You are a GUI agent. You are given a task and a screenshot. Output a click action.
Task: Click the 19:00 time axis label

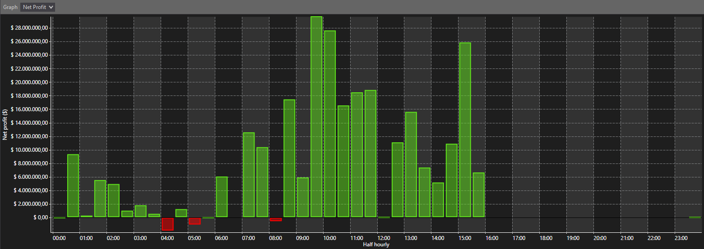pyautogui.click(x=573, y=238)
